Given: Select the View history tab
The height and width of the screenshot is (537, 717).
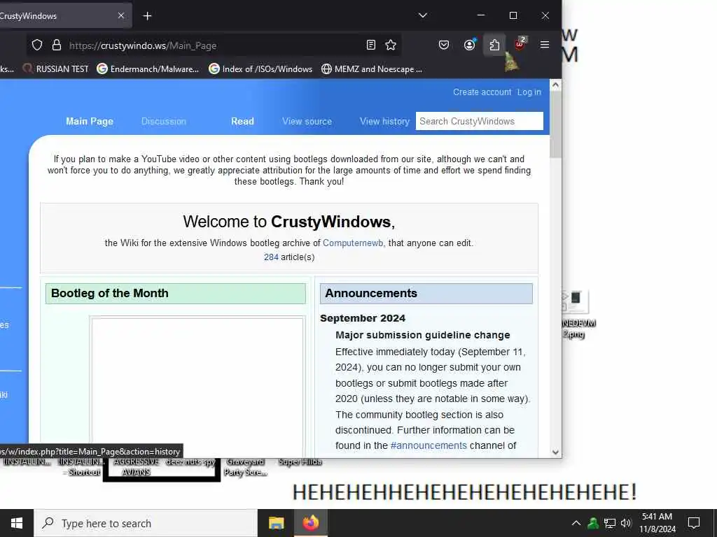Looking at the screenshot, I should pos(384,121).
